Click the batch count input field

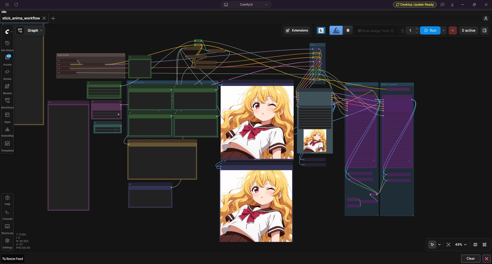point(411,30)
